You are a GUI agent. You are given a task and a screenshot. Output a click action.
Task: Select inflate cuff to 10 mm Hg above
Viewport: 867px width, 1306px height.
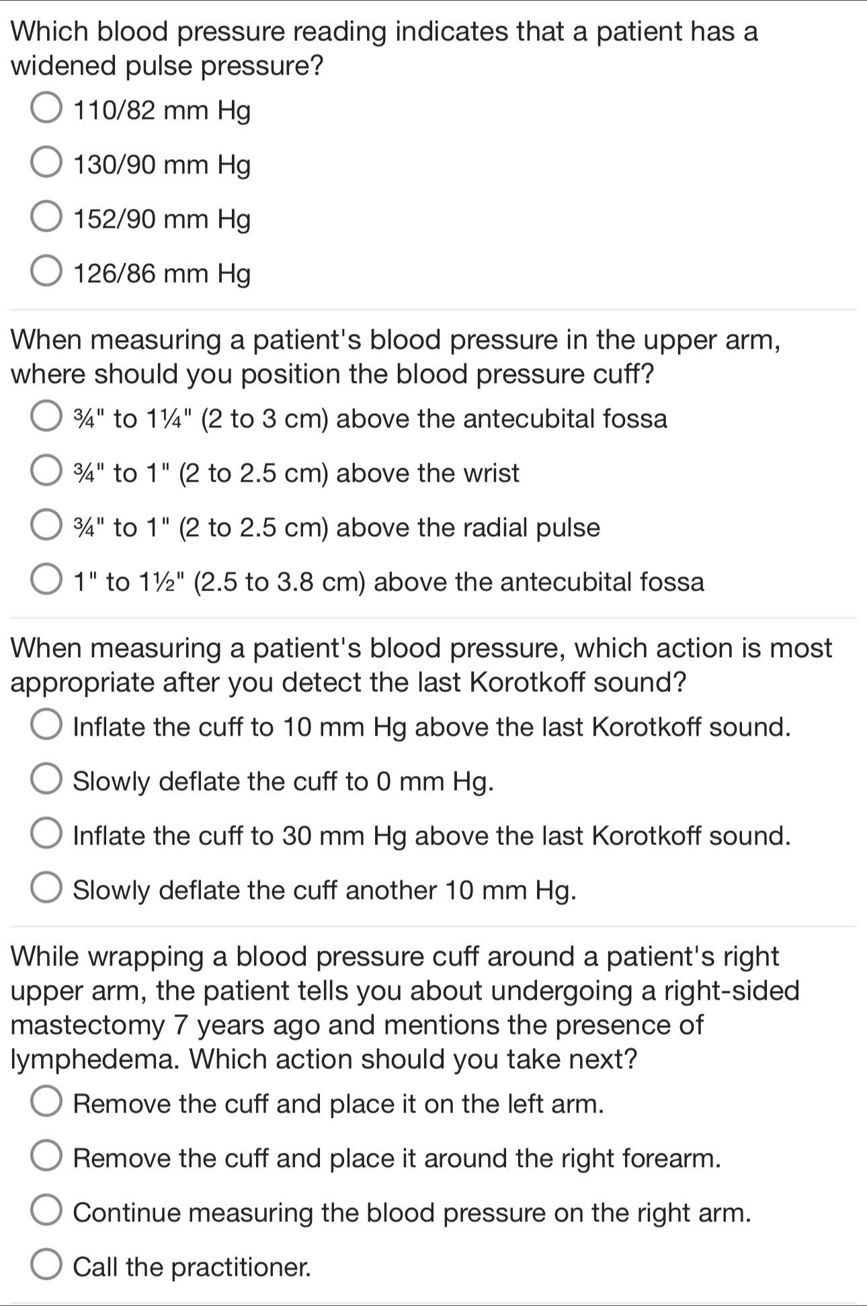click(46, 727)
